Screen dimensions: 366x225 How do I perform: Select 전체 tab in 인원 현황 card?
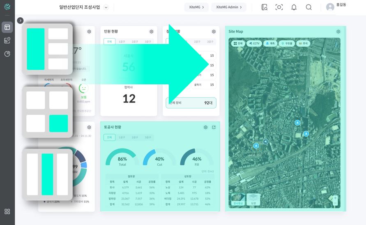(x=110, y=42)
